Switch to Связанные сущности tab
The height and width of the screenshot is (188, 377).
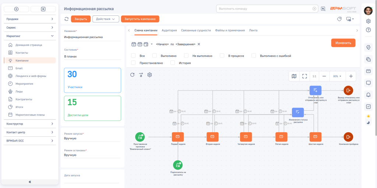[196, 30]
